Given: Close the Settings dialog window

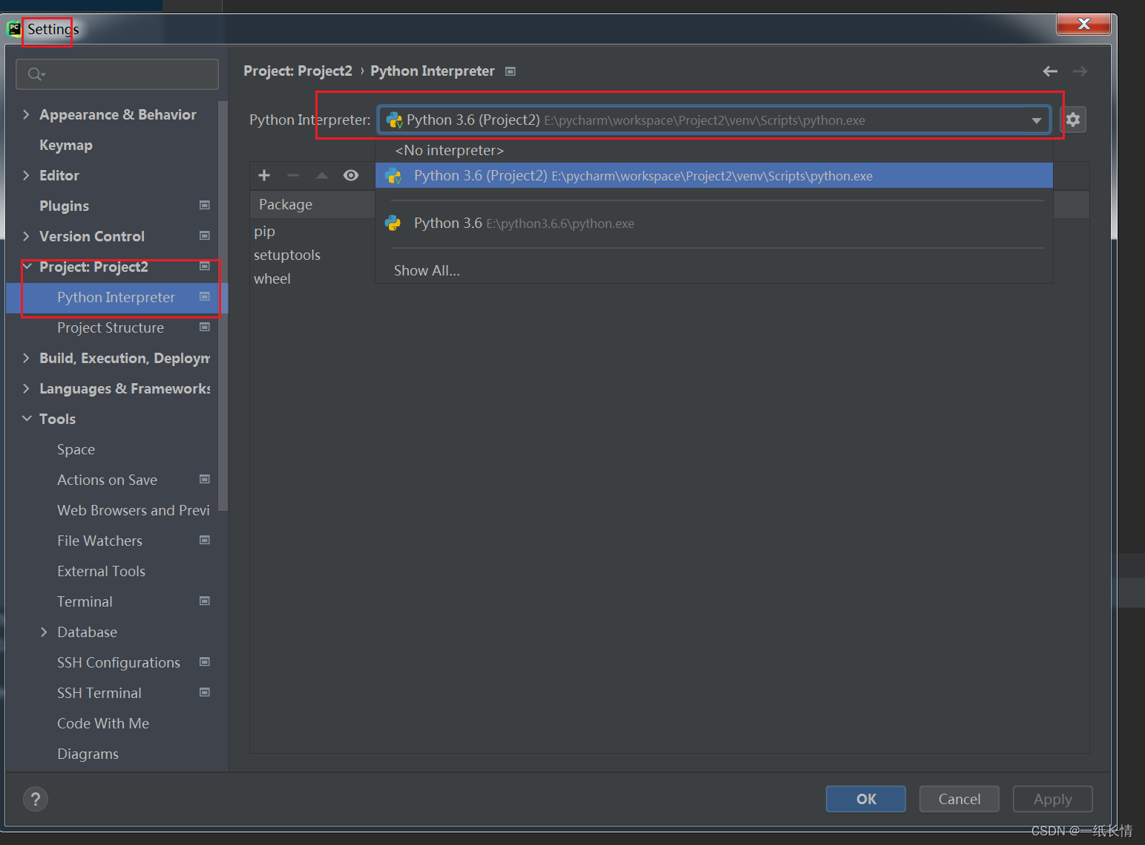Looking at the screenshot, I should click(1083, 25).
